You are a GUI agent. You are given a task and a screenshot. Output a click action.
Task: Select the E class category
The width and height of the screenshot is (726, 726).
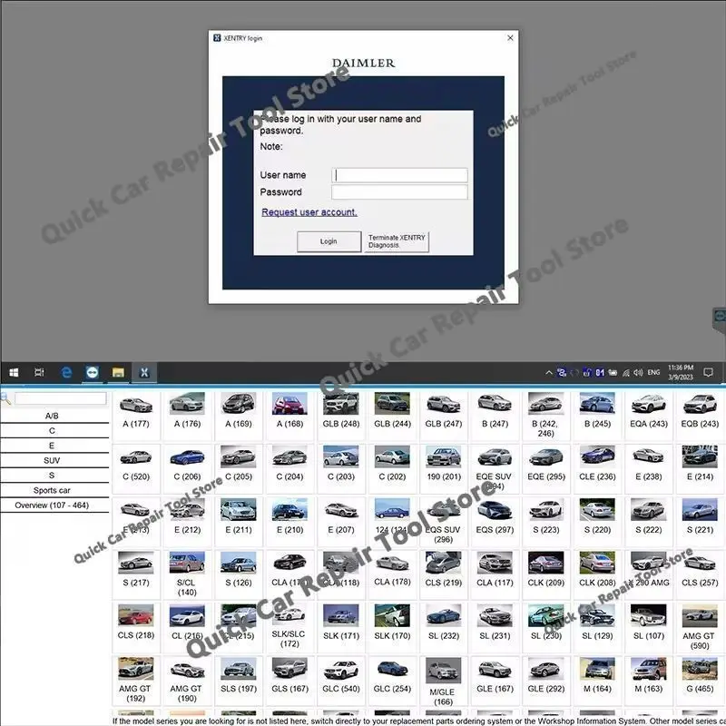(x=52, y=446)
